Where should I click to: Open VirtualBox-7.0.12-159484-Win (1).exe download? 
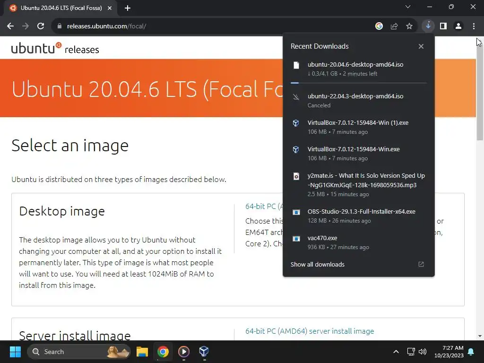359,127
